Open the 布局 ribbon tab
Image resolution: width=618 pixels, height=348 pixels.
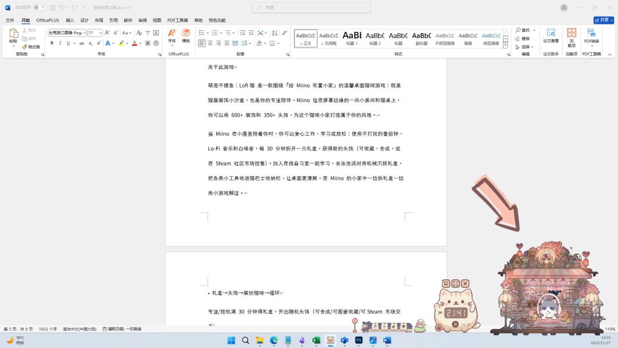[x=99, y=20]
